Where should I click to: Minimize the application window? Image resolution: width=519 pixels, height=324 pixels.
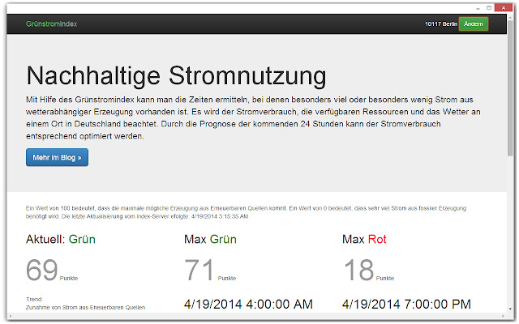478,9
